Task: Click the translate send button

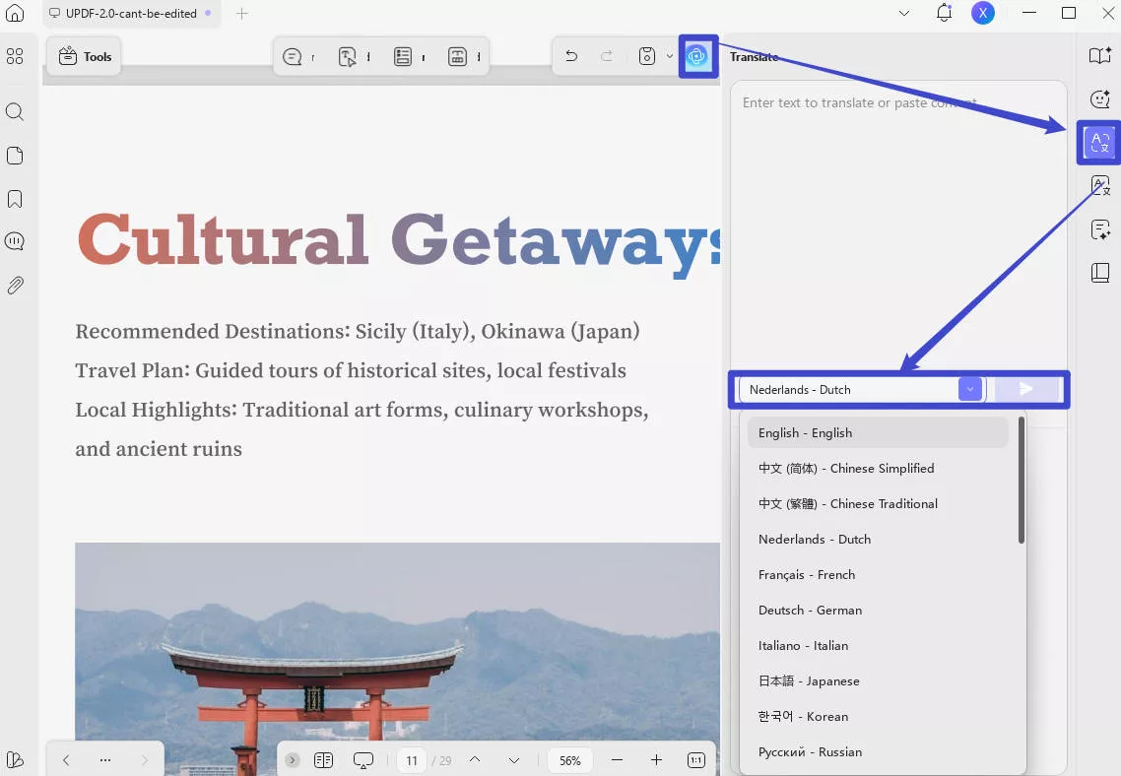Action: coord(1024,389)
